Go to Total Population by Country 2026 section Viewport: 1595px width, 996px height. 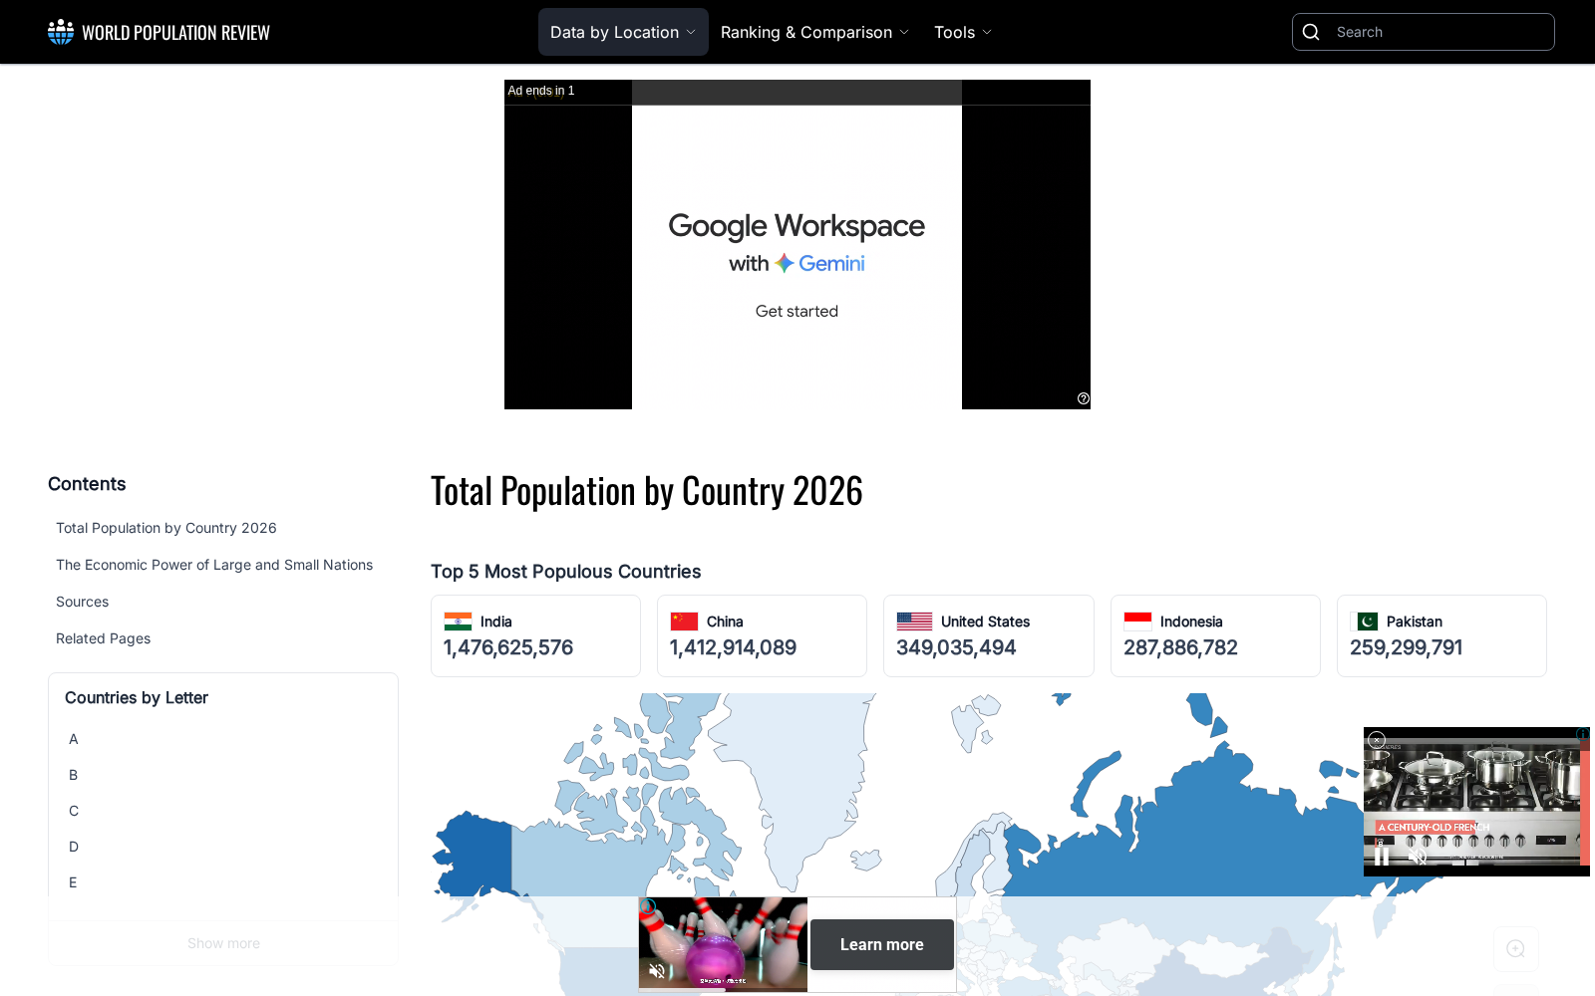(166, 528)
